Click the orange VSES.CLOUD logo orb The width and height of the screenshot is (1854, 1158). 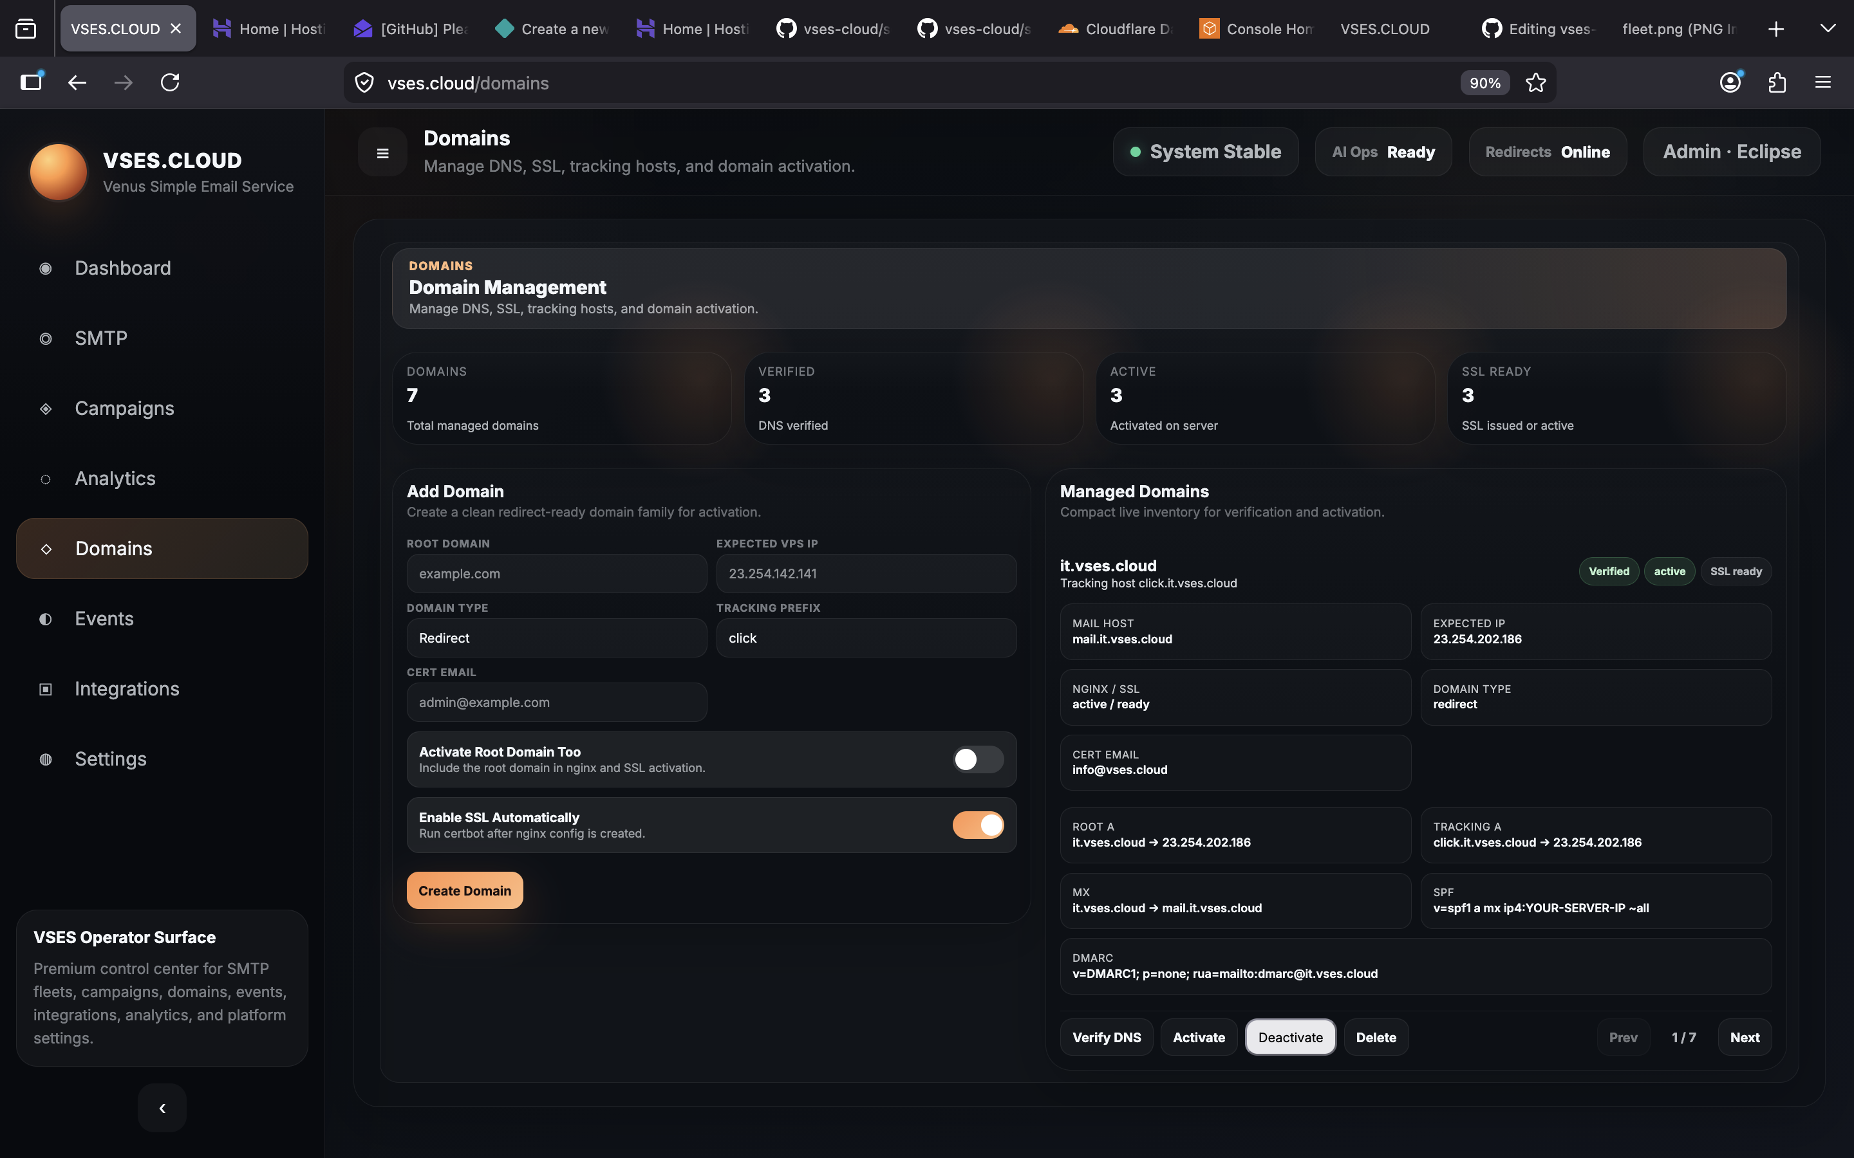tap(58, 172)
